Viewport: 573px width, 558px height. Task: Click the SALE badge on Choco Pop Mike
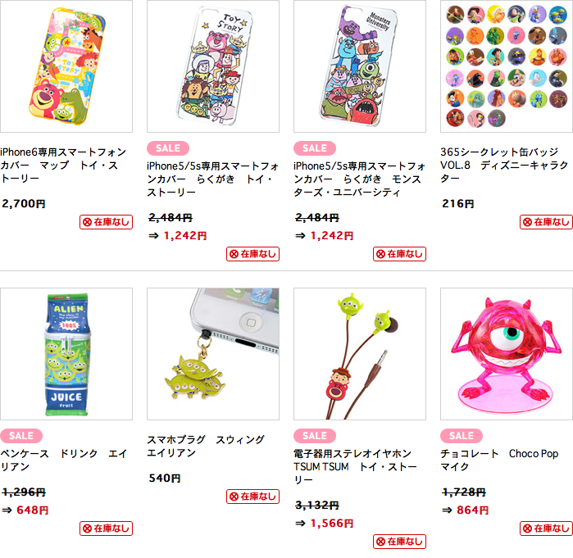462,436
